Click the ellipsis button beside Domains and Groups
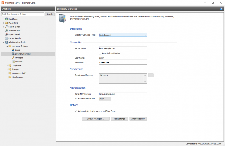This screenshot has width=225, height=146. coord(151,76)
